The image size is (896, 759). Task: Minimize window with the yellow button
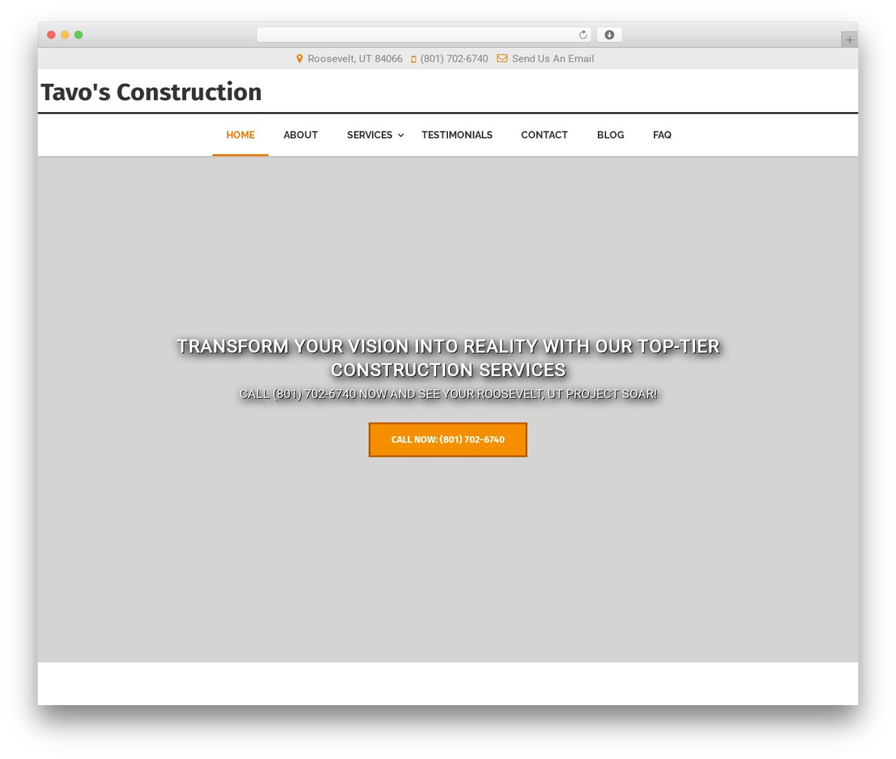(x=65, y=35)
